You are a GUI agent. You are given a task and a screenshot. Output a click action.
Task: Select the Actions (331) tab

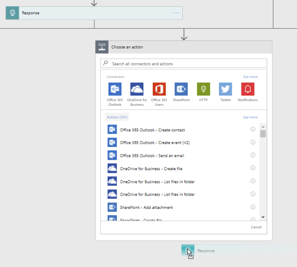(x=117, y=117)
